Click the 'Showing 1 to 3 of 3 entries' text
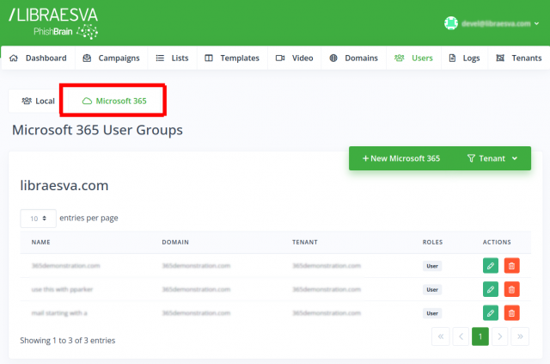This screenshot has height=364, width=550. 68,341
